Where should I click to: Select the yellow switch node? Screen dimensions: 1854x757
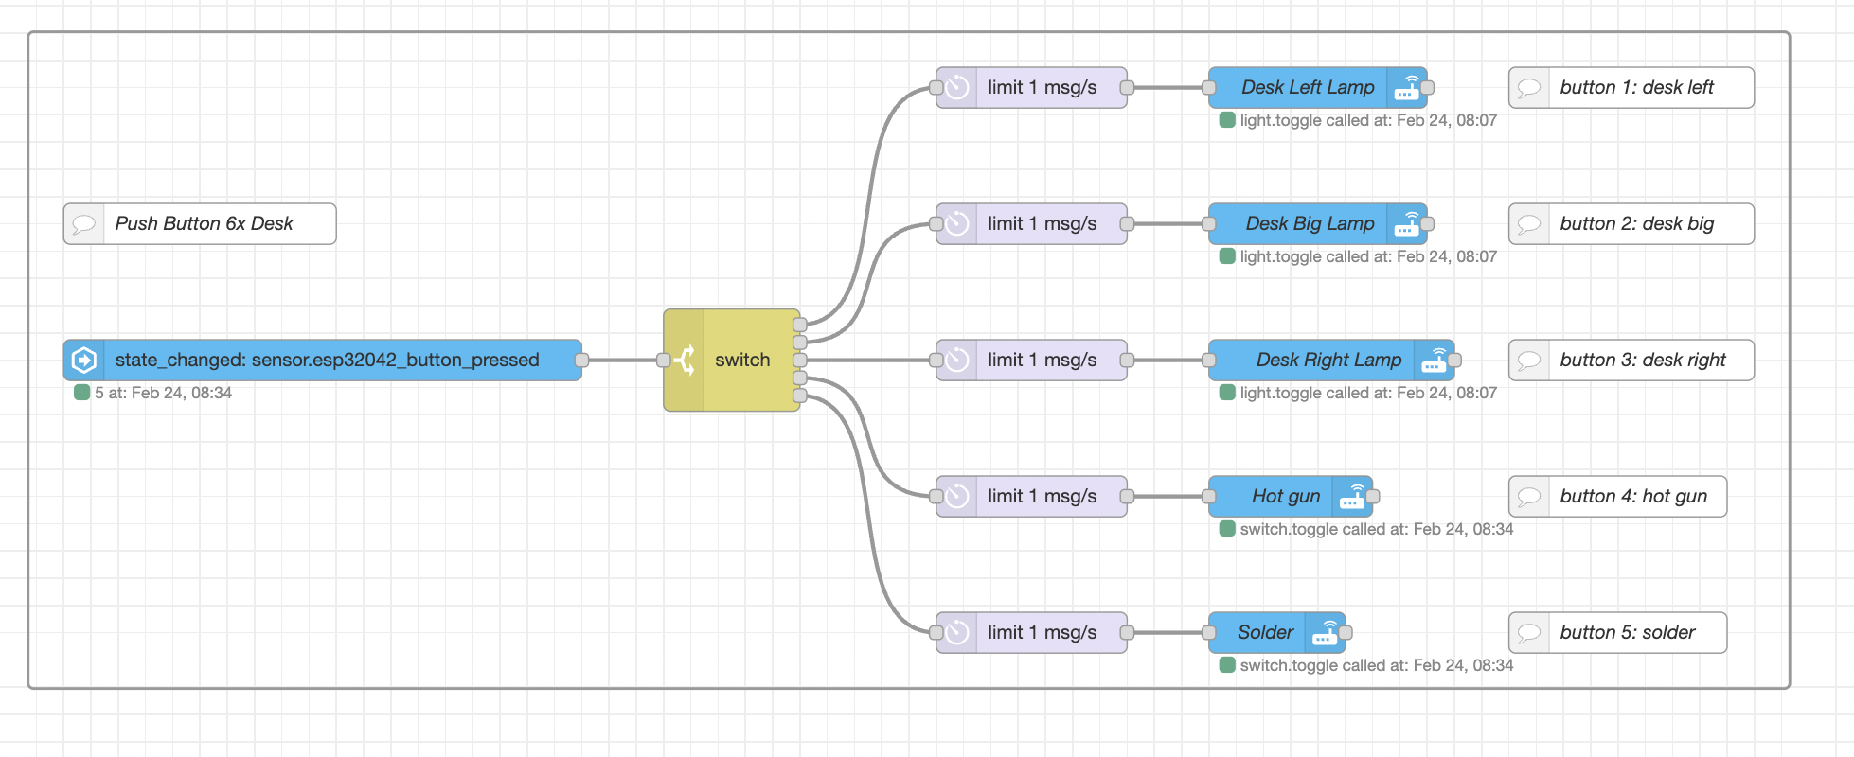coord(732,360)
